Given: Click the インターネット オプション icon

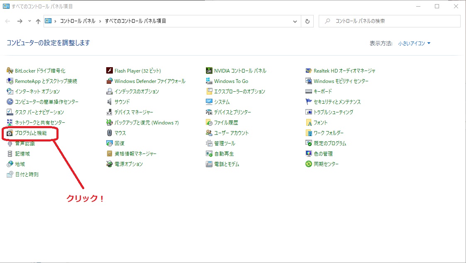Looking at the screenshot, I should click(10, 92).
